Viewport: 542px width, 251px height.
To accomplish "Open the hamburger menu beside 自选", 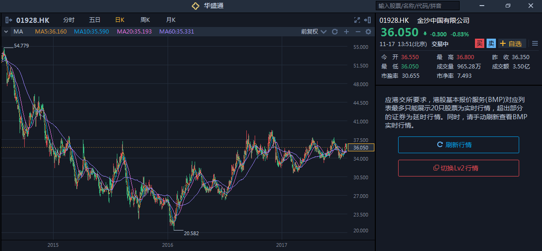I will point(535,44).
